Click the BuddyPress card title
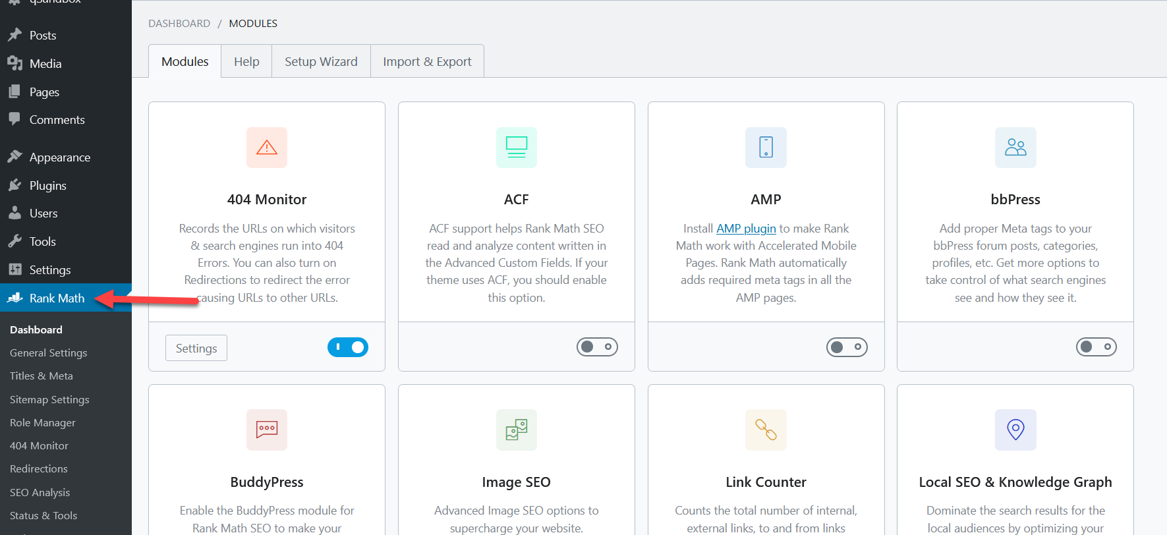This screenshot has height=535, width=1167. click(267, 482)
